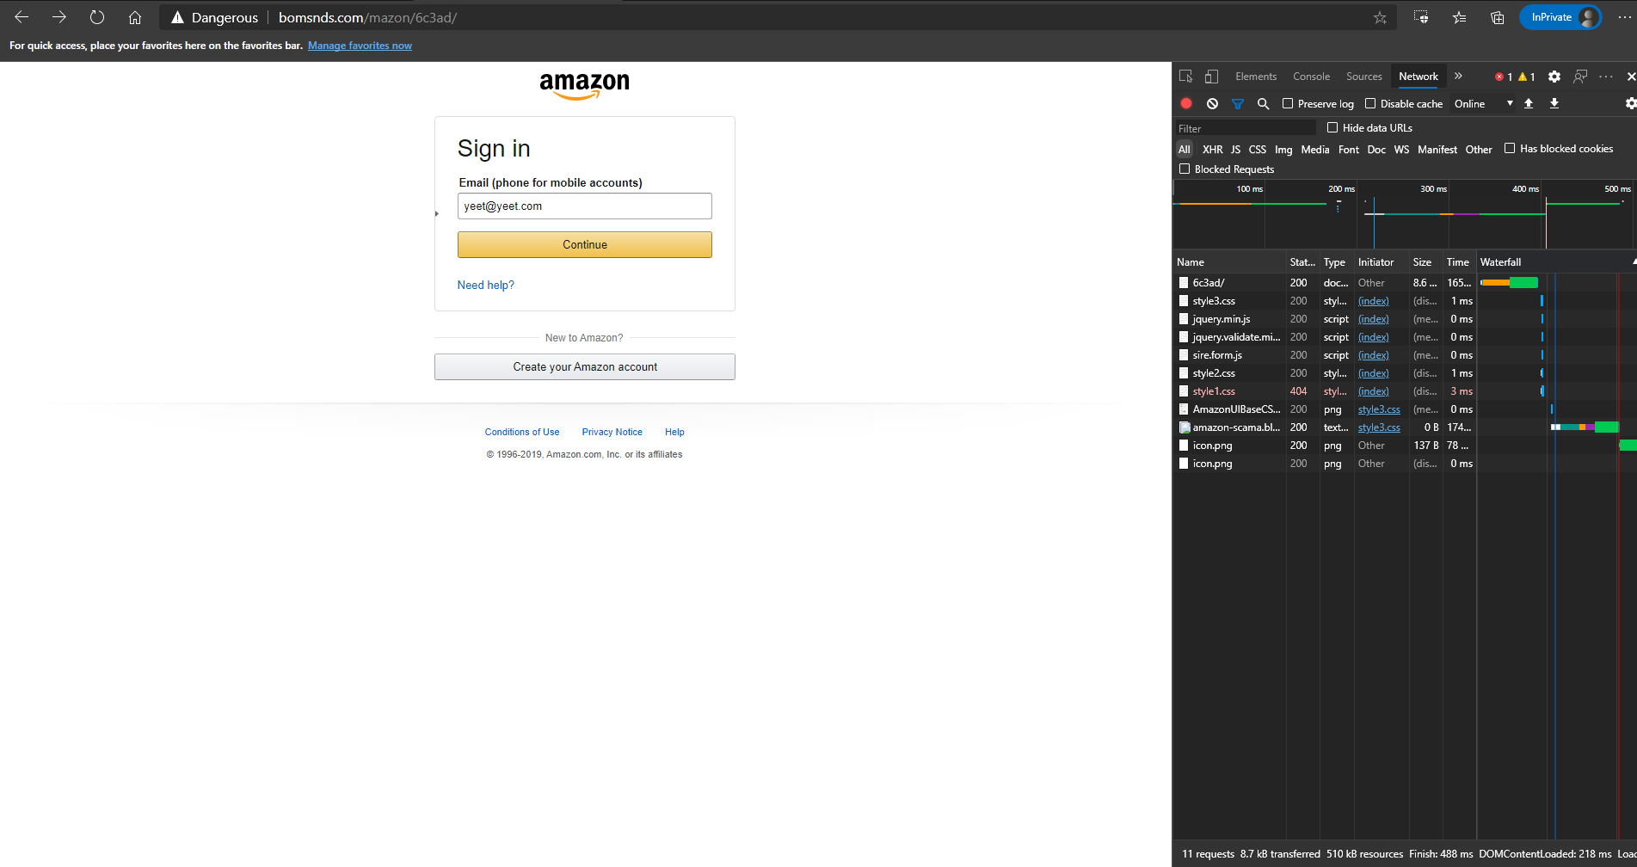
Task: Open the Manage favorites now link
Action: tap(360, 46)
